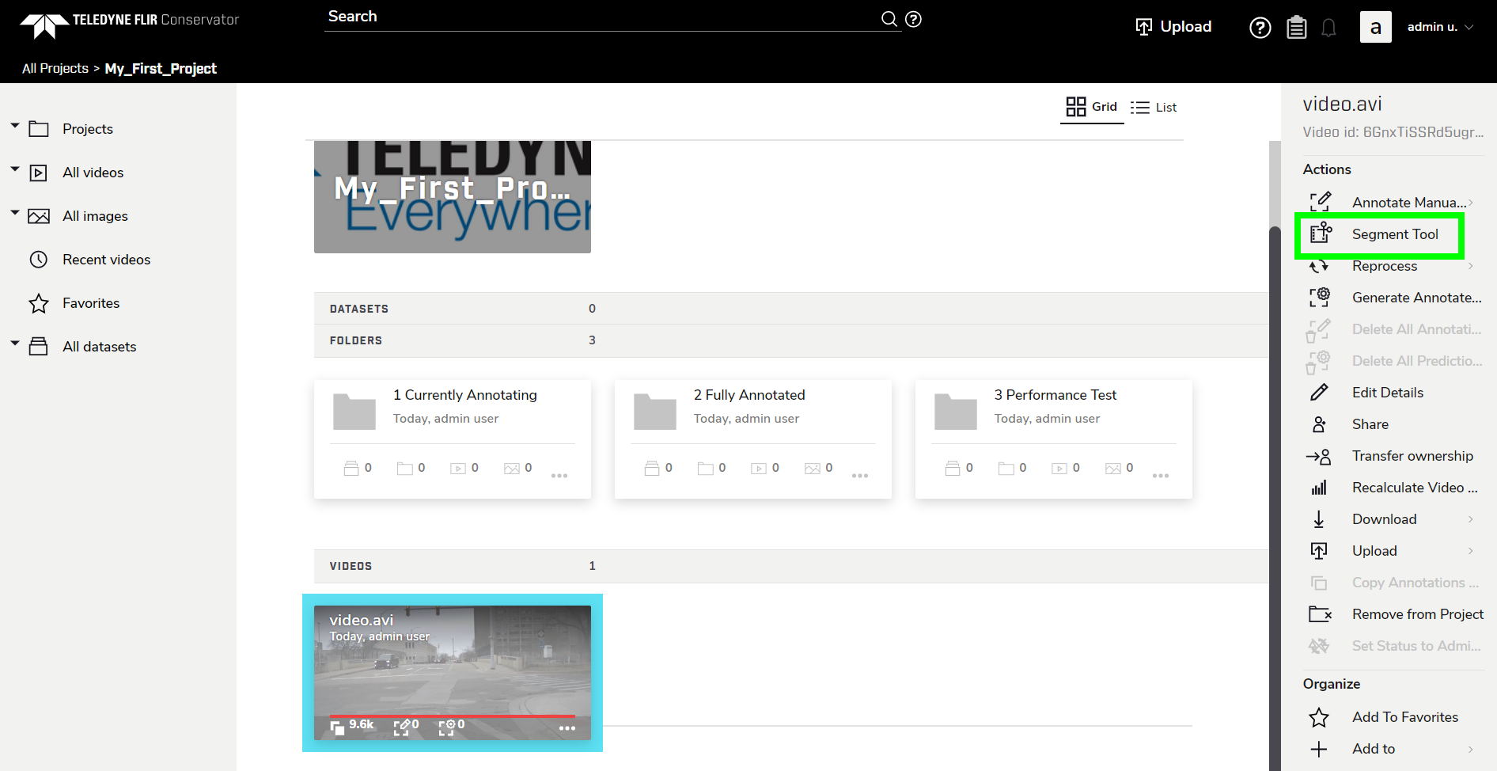Click the Upload button in the header
Image resolution: width=1497 pixels, height=771 pixels.
(x=1173, y=26)
